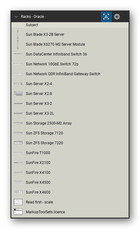The height and width of the screenshot is (229, 140).
Task: Click the Sun Server X2-4 label
Action: pos(39,84)
